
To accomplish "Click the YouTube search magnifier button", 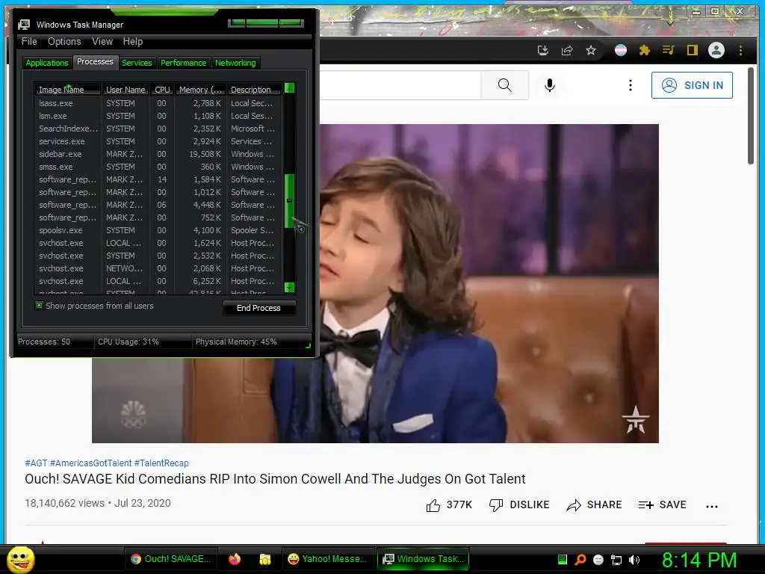I will 505,85.
